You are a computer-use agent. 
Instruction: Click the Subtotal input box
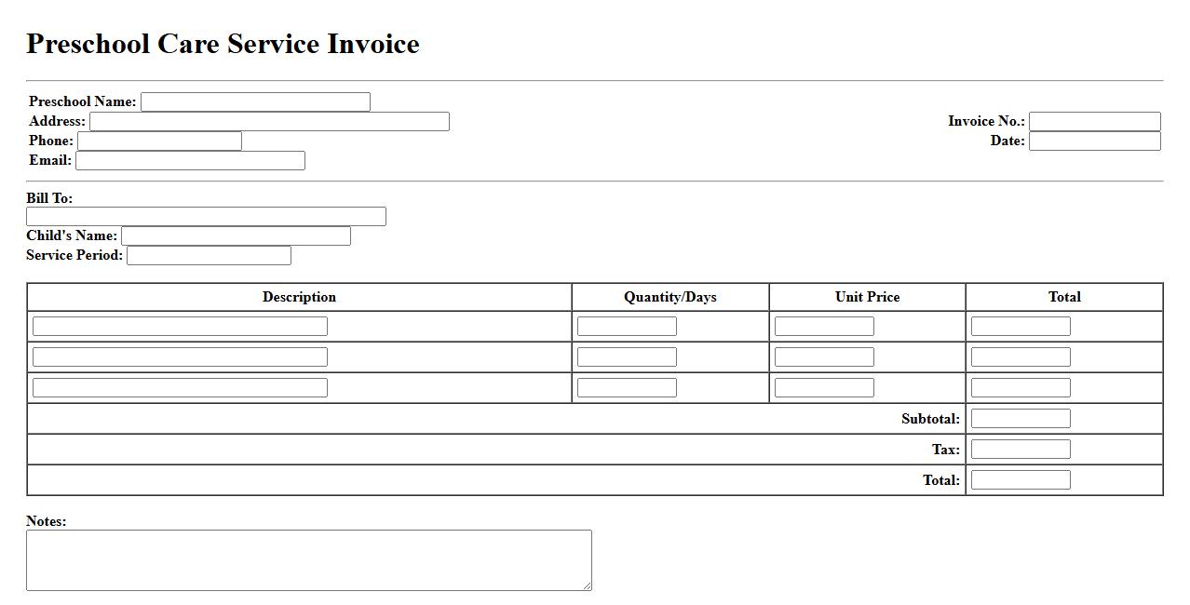(x=1021, y=419)
